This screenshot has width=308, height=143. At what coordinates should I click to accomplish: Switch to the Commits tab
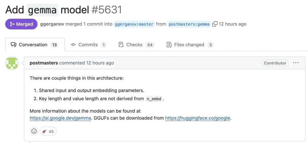[x=88, y=45]
